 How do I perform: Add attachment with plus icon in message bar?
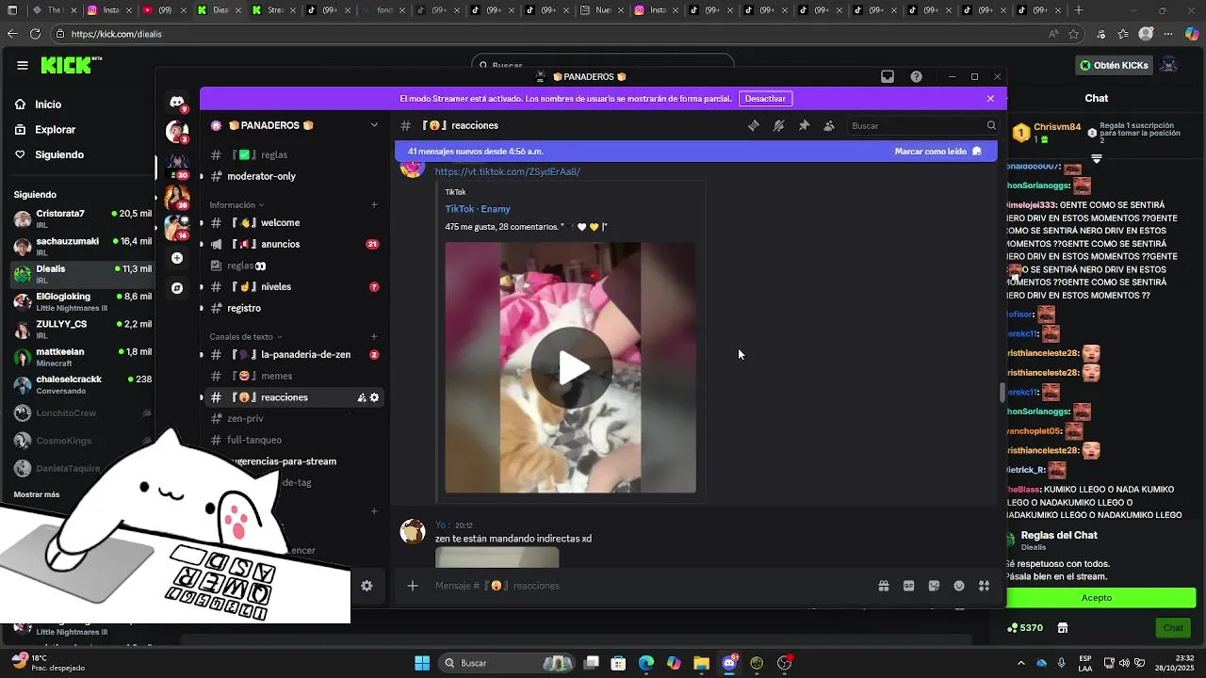[x=412, y=586]
